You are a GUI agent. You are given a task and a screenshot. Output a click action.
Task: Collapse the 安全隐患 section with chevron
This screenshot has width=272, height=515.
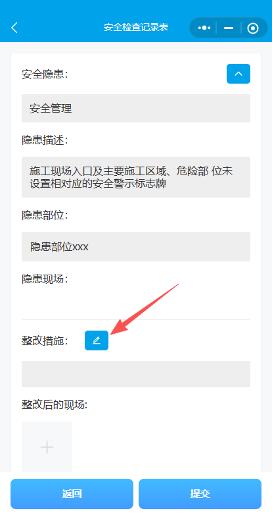point(238,74)
